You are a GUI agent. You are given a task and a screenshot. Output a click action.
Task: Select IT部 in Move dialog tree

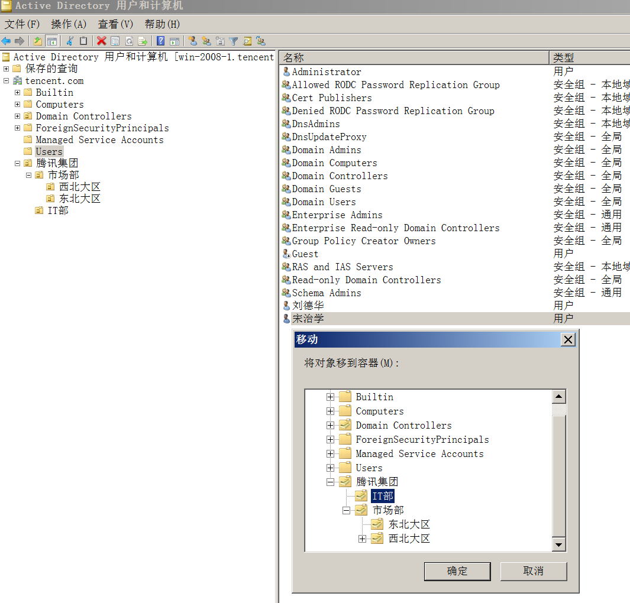coord(383,496)
